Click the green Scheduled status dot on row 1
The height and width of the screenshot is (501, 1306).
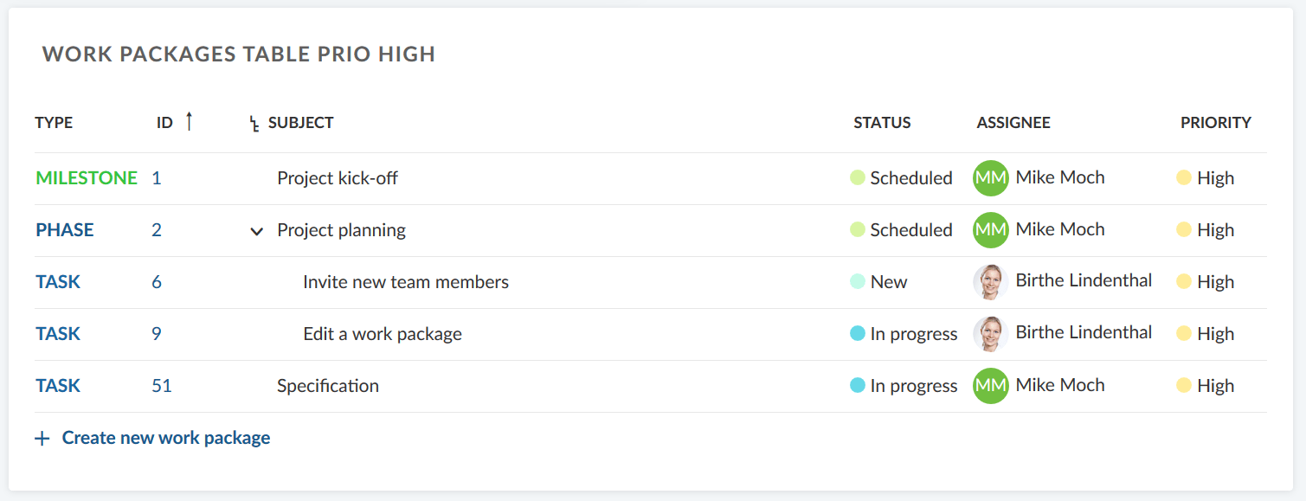(857, 177)
